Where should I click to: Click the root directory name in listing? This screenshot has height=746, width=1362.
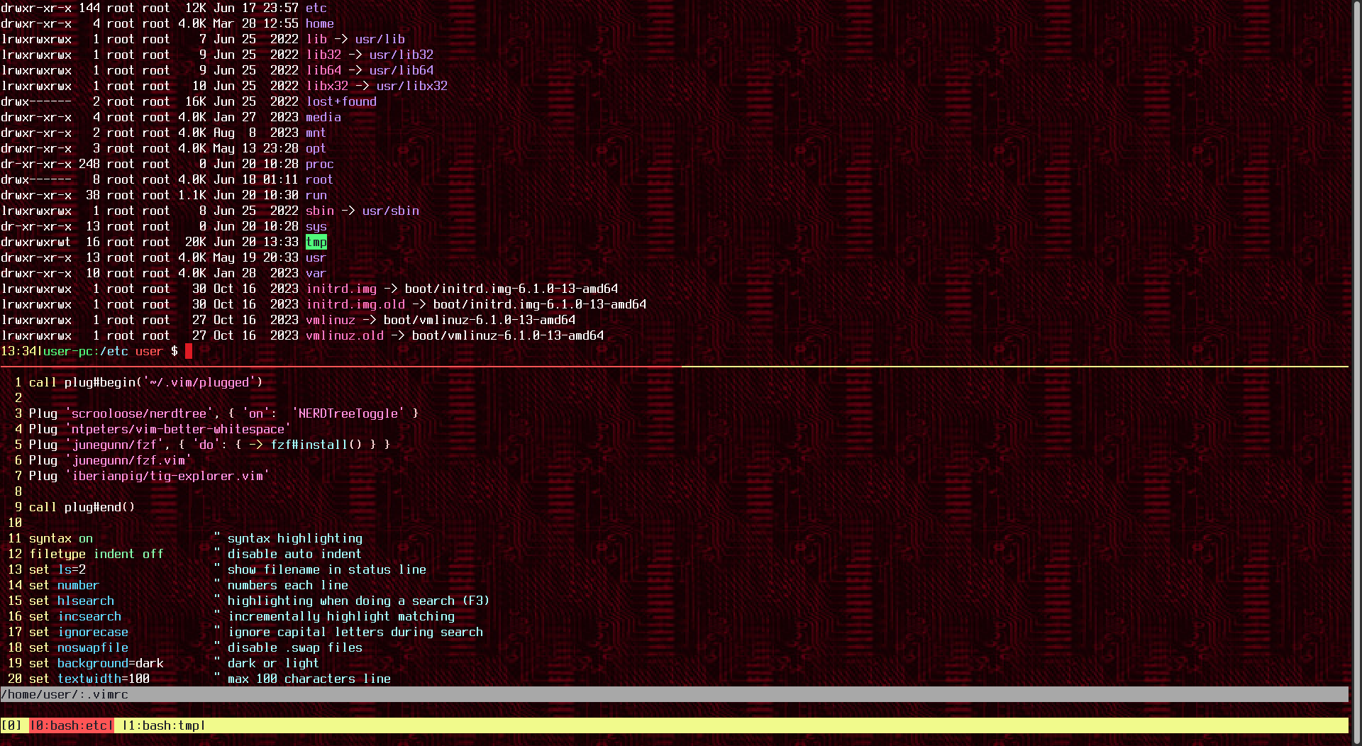(x=320, y=179)
